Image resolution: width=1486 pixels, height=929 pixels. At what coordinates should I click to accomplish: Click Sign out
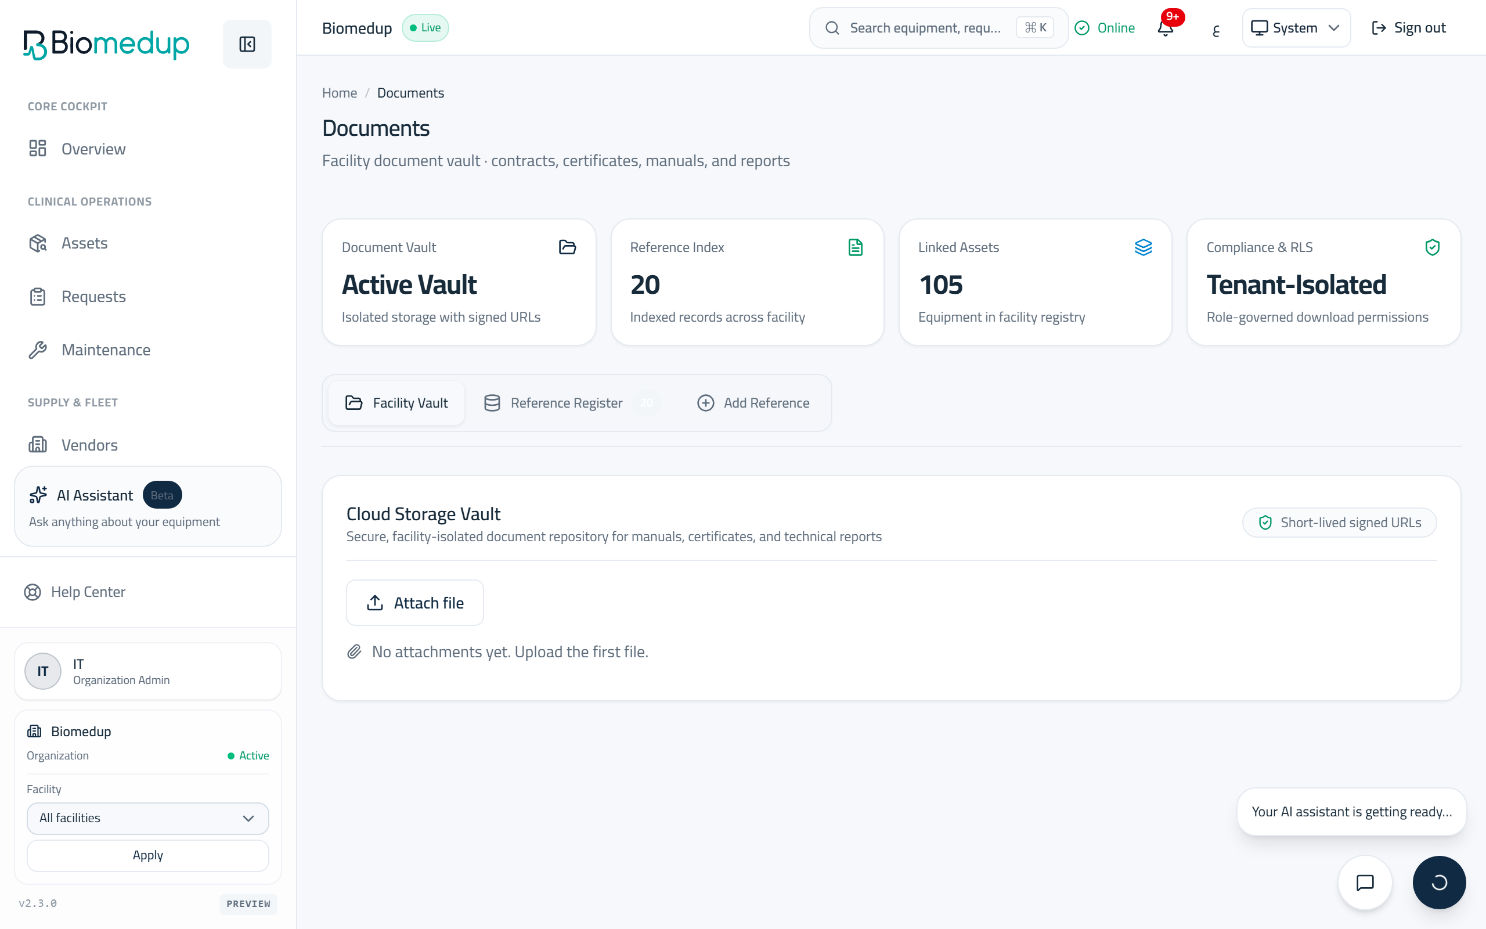pos(1409,28)
